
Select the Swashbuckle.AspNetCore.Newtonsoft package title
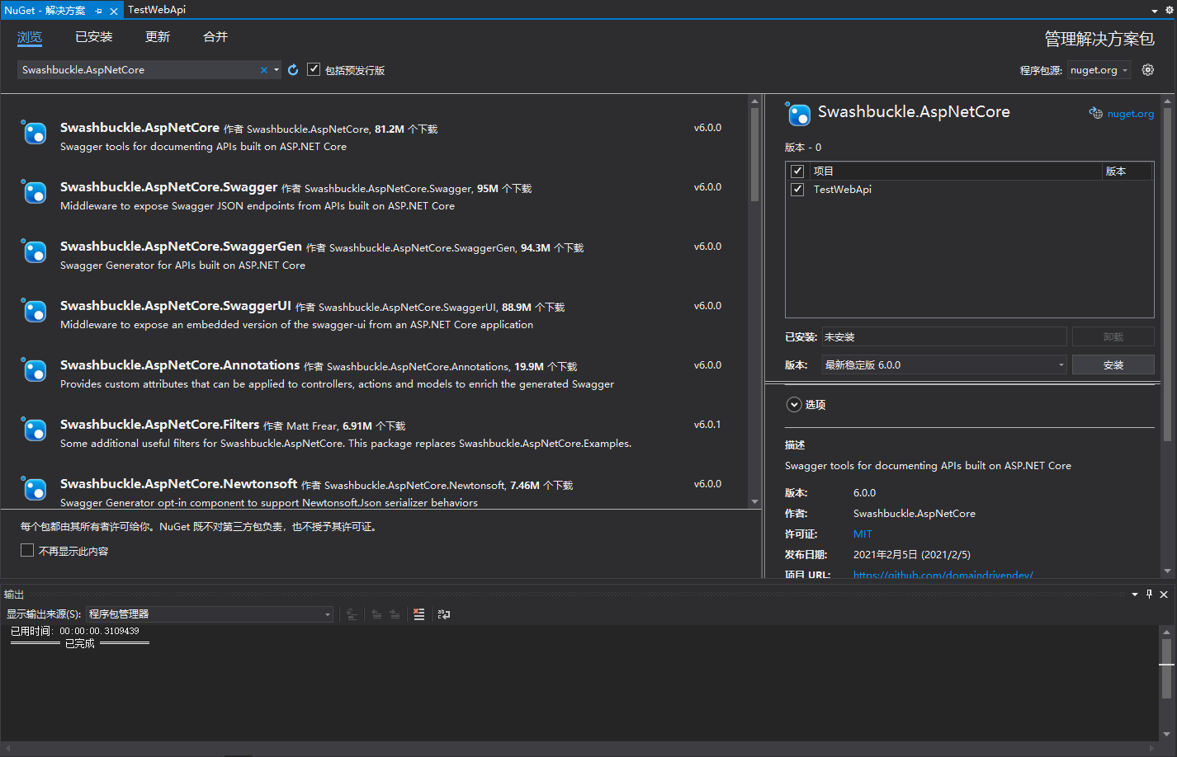tap(178, 484)
